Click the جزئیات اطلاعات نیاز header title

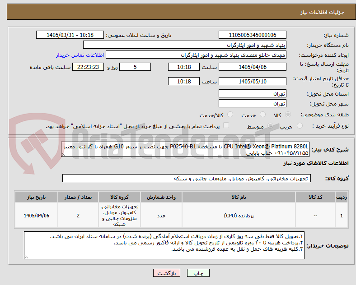click(323, 12)
